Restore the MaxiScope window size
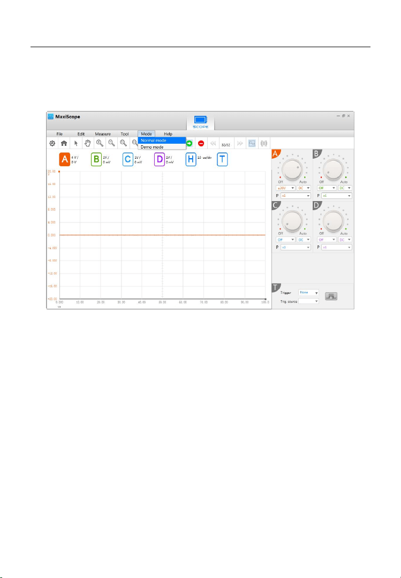401x578 pixels. pos(344,116)
